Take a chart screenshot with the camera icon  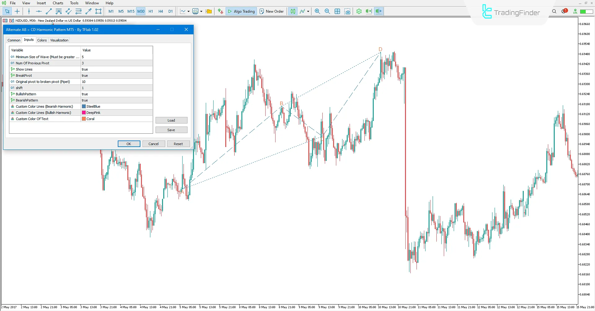(x=348, y=11)
